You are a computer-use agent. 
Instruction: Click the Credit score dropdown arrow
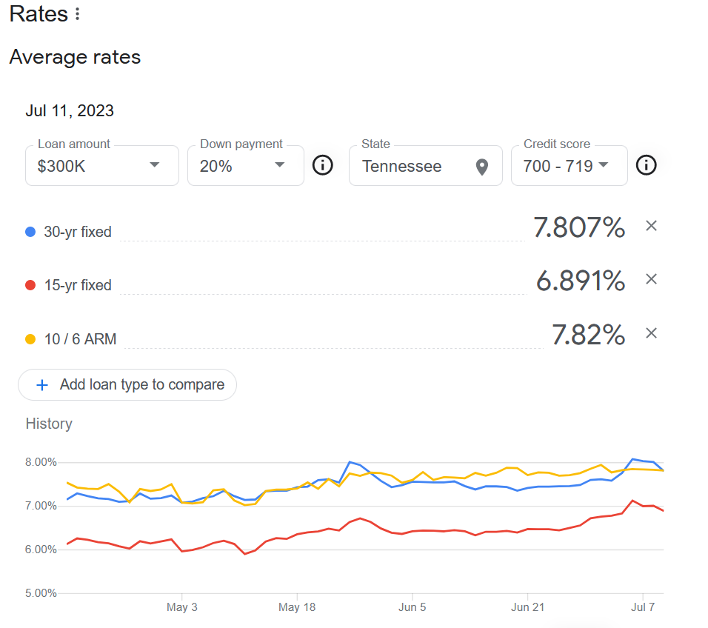tap(604, 165)
